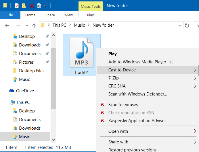Open the CRC SHA submenu
This screenshot has width=199, height=152.
pyautogui.click(x=148, y=86)
